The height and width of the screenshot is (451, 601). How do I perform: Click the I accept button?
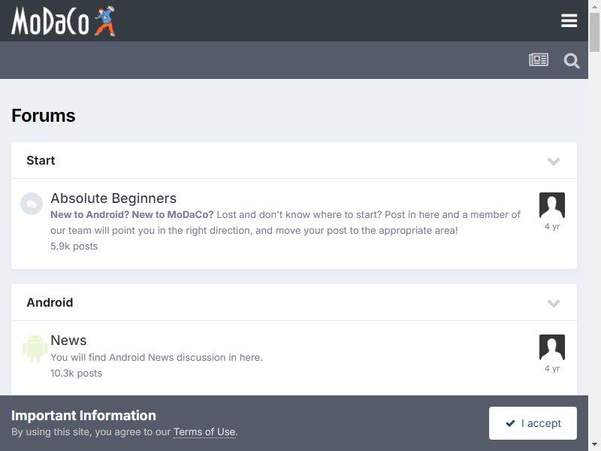tap(533, 423)
